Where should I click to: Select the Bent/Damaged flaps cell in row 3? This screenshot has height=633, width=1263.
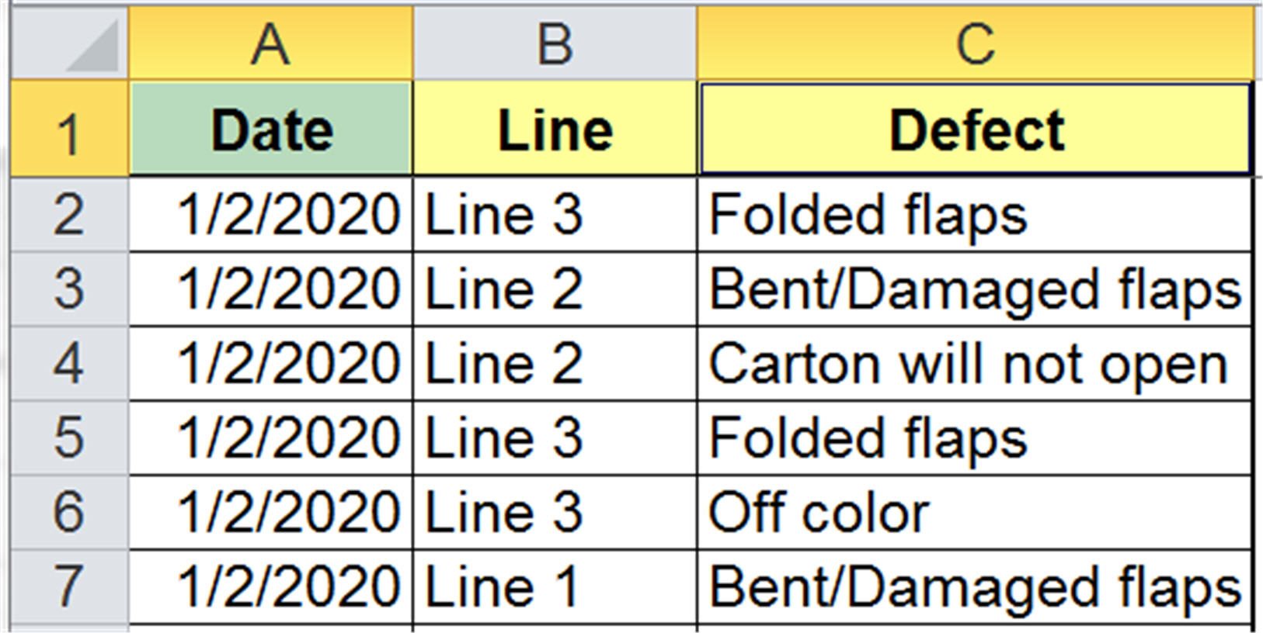(x=979, y=289)
